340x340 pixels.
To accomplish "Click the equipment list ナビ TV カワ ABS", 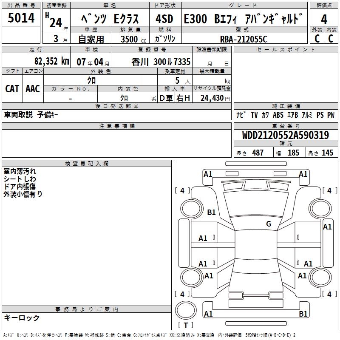I will click(285, 115).
